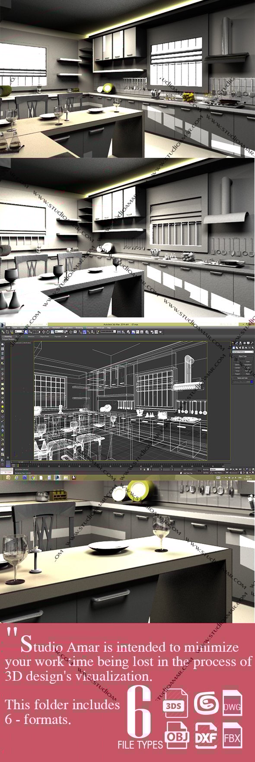The width and height of the screenshot is (255, 762).
Task: Collapse the Object Type rollout
Action: point(242,356)
